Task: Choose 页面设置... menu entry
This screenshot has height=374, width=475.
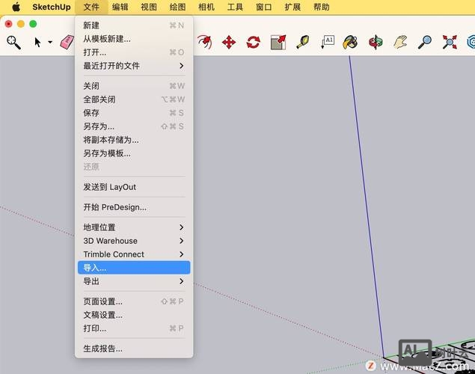Action: point(134,301)
